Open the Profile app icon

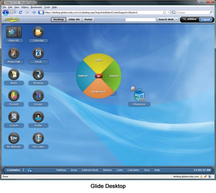[38, 117]
